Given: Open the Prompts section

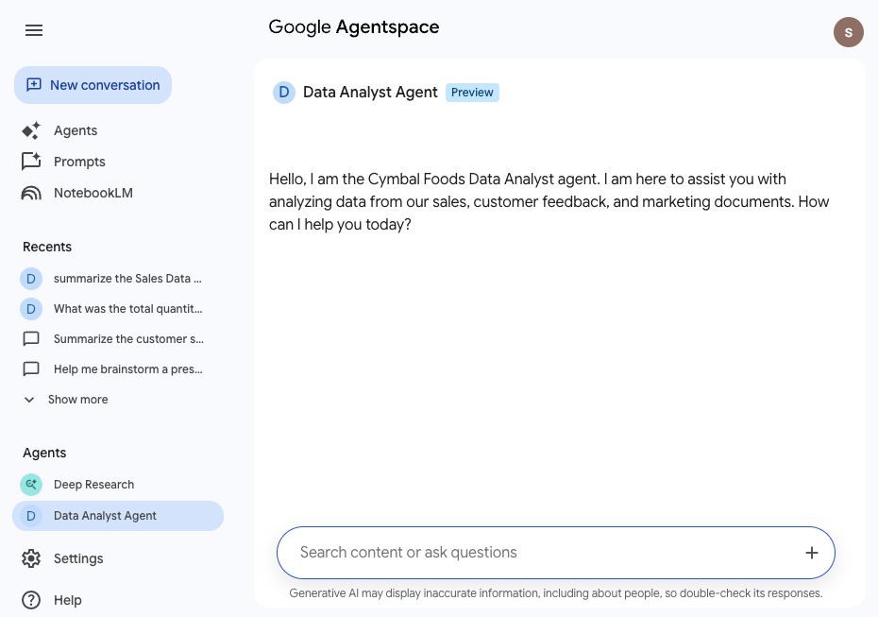Looking at the screenshot, I should (79, 162).
